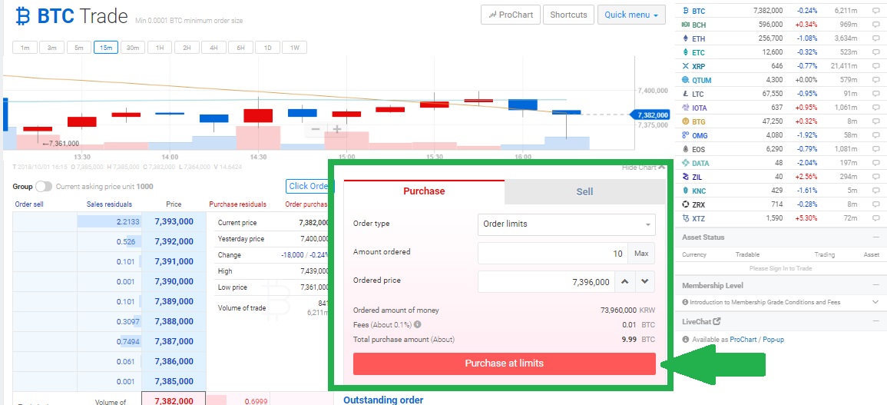This screenshot has width=887, height=405.
Task: Click the Max amount button
Action: coord(641,254)
